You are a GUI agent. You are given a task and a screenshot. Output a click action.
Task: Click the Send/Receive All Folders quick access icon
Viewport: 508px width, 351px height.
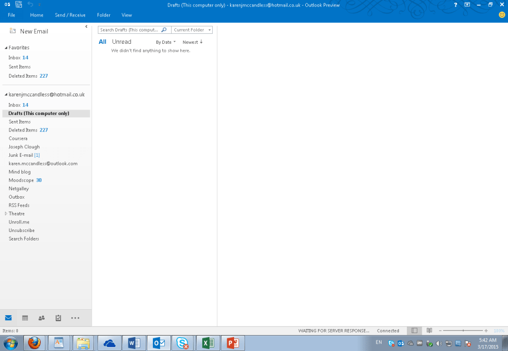click(18, 4)
